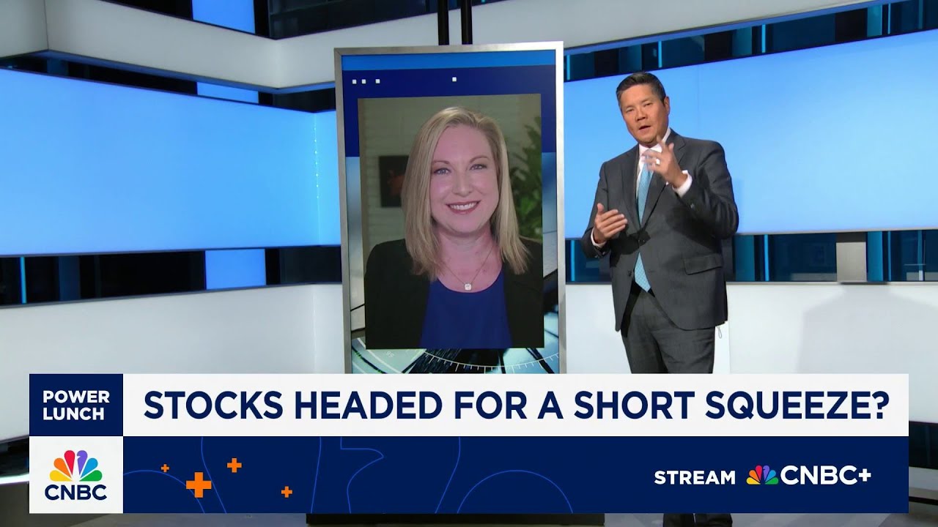Viewport: 938px width, 527px height.
Task: Click the 'CNBC+' text in the banner
Action: point(826,476)
